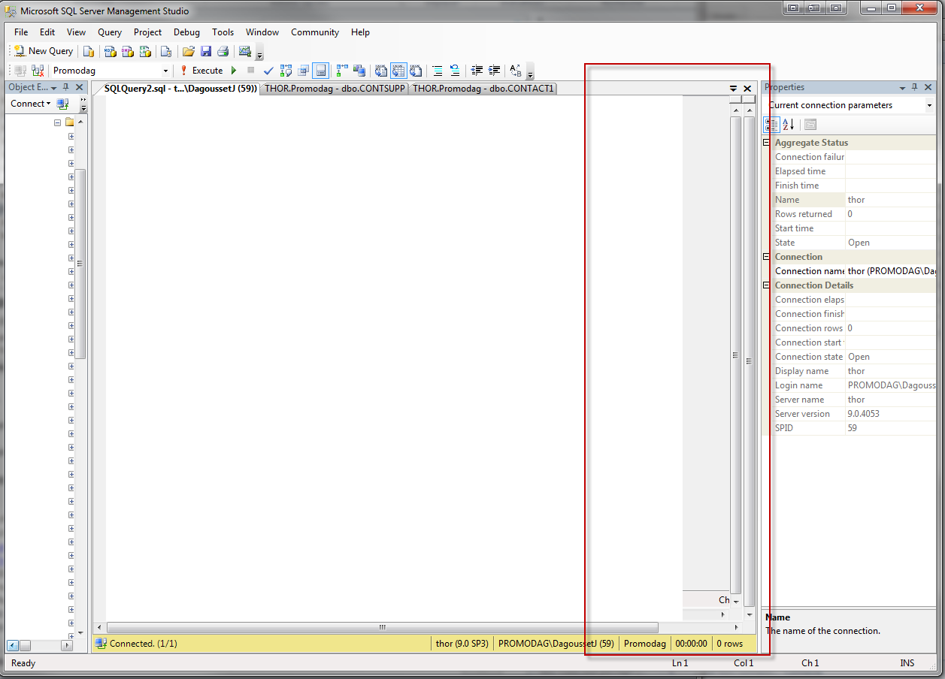Open the Promodag database dropdown
Viewport: 945px width, 679px height.
pos(165,71)
